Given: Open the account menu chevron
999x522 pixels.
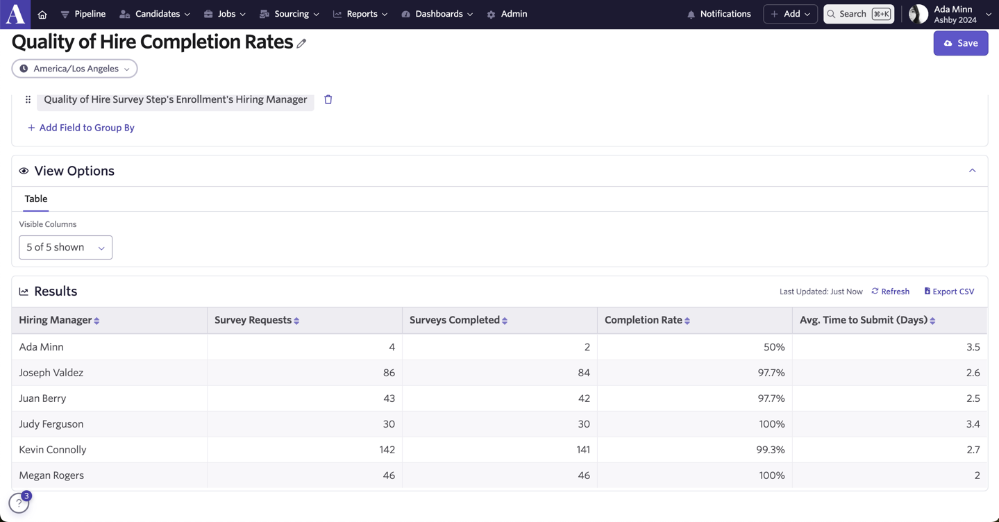Looking at the screenshot, I should click(x=989, y=15).
